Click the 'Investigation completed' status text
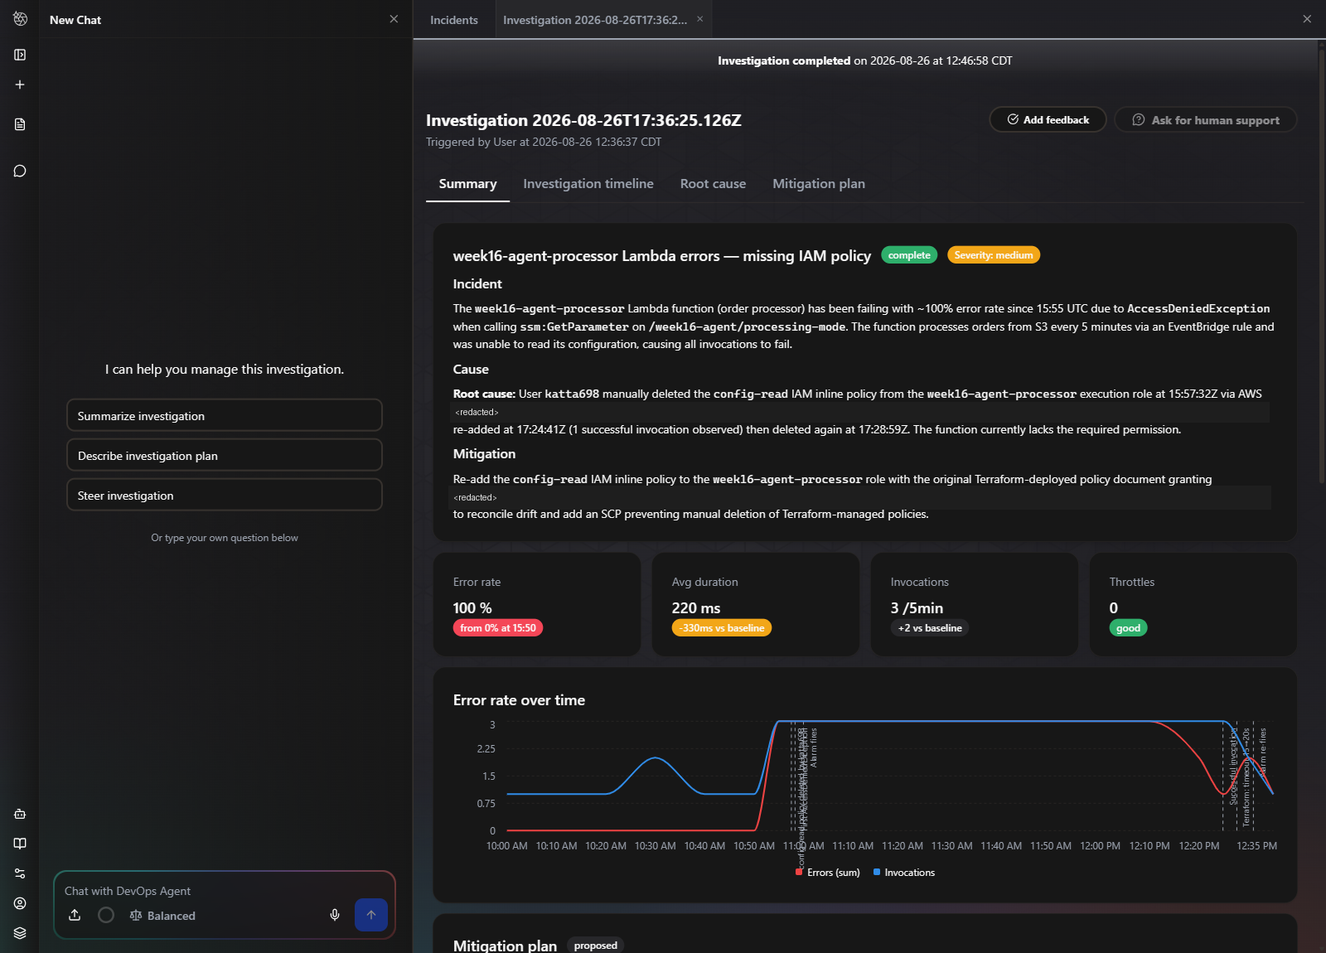The width and height of the screenshot is (1326, 953). (784, 60)
